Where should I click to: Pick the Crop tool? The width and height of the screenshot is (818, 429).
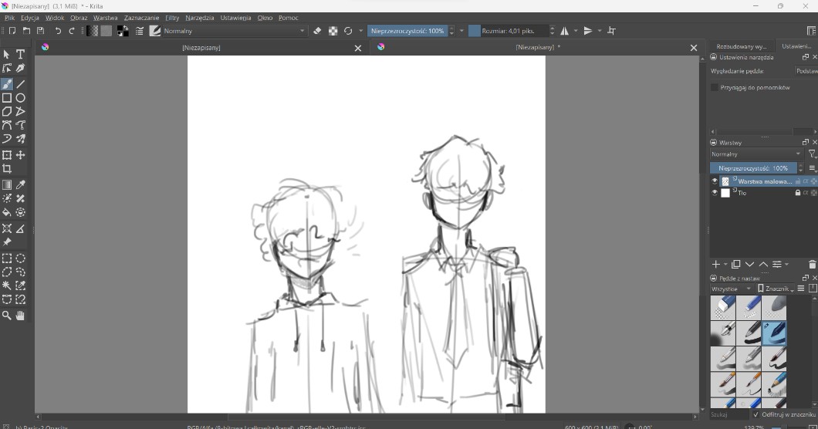pos(7,169)
